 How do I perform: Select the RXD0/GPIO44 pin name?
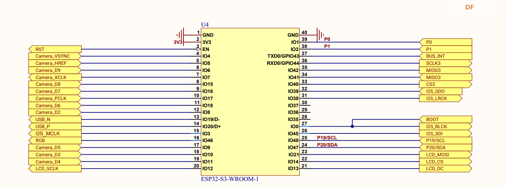(x=283, y=63)
